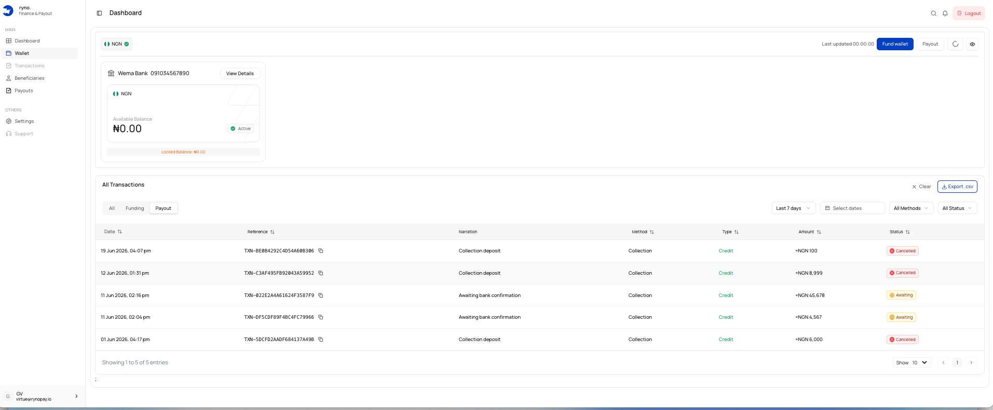The image size is (993, 410).
Task: Log out using the Logout button
Action: pyautogui.click(x=969, y=13)
